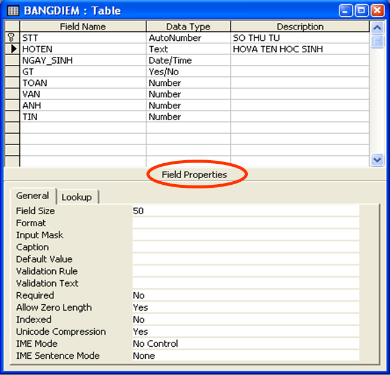Screen dimensions: 390x375
Task: Open the AutoNumber data type cell for STT
Action: (188, 38)
